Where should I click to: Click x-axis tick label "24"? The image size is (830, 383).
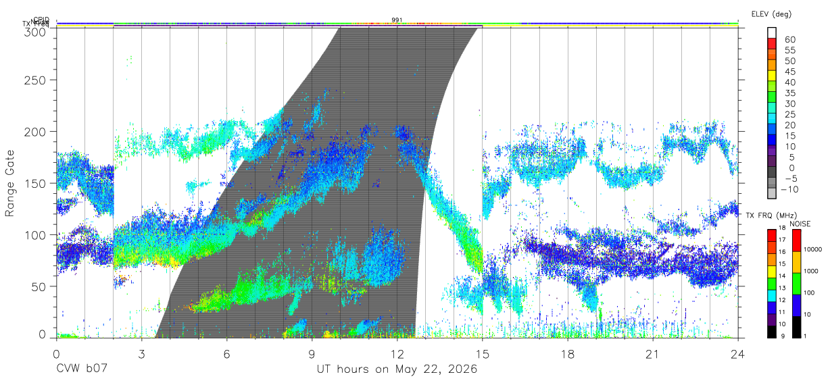pos(737,354)
